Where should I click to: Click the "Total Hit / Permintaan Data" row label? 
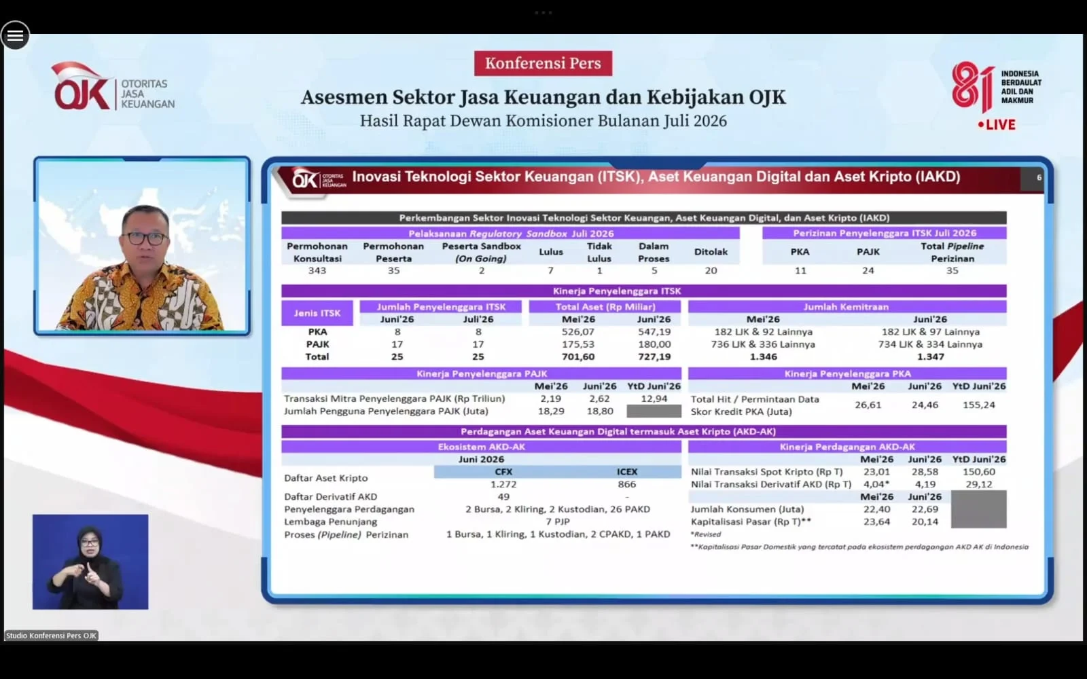point(755,399)
